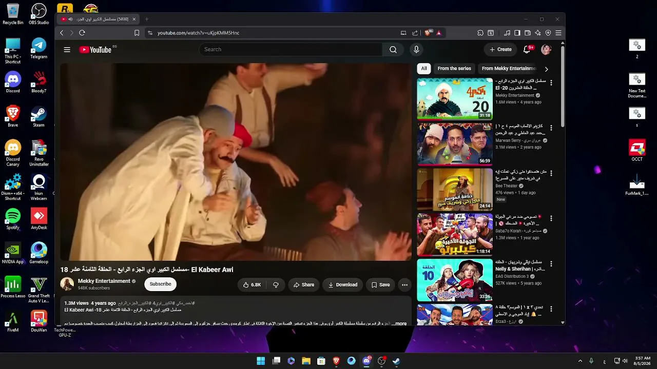657x369 pixels.
Task: Open Brave VPN shield icon
Action: pos(548,33)
